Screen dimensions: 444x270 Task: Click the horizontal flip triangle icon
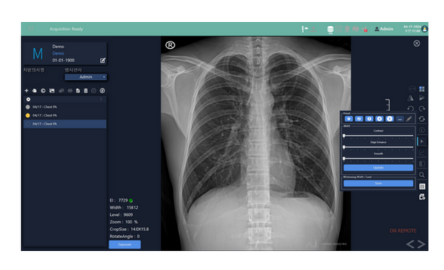[x=410, y=98]
